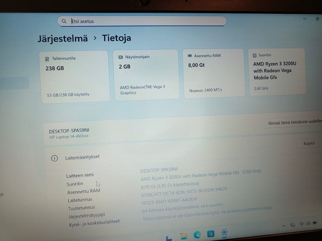Click the Kopioi button
The height and width of the screenshot is (241, 322).
[x=309, y=143]
